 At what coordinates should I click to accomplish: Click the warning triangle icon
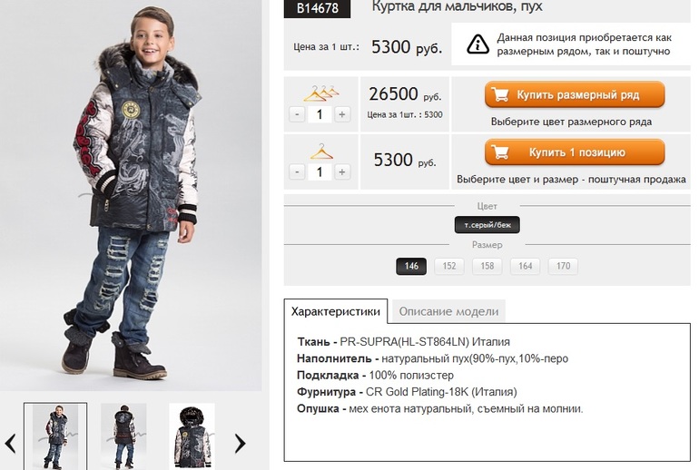click(x=478, y=44)
